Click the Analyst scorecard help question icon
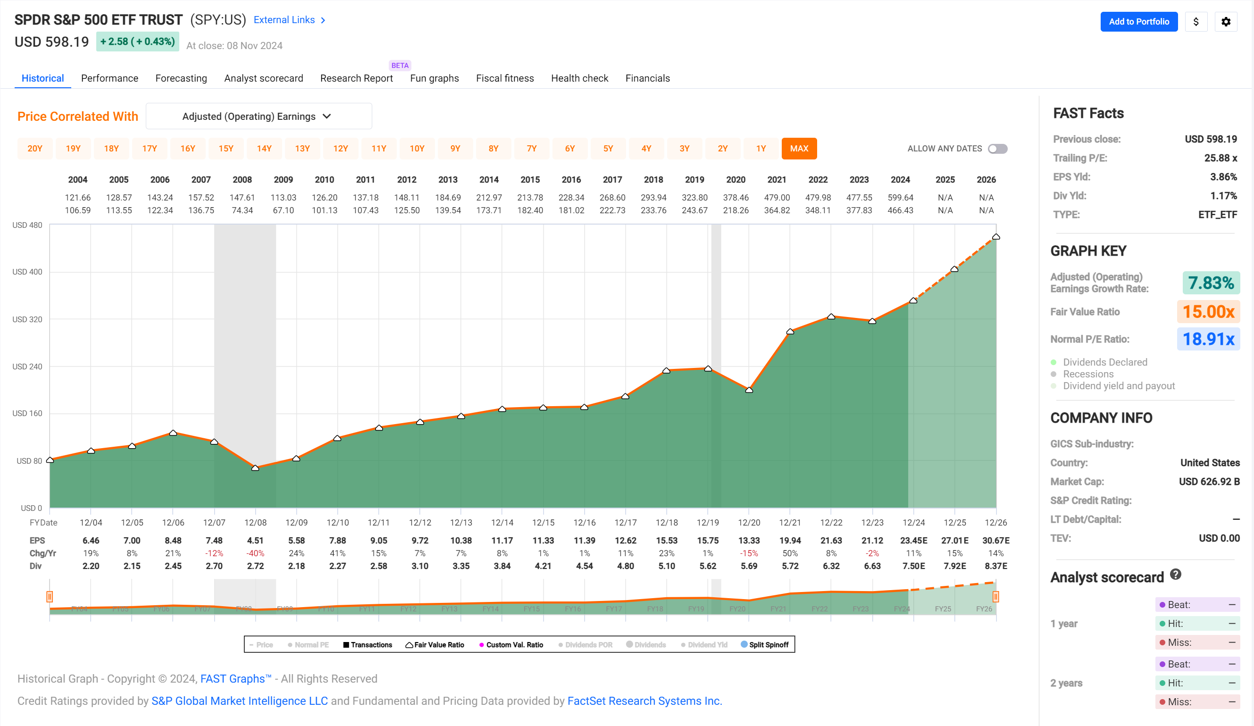 point(1175,574)
